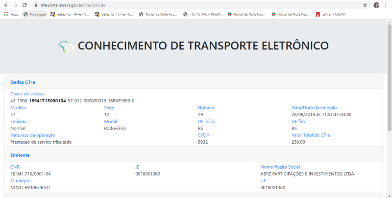Screen dimensions: 392x198
Task: Click the site lock security icon
Action: 36,5
